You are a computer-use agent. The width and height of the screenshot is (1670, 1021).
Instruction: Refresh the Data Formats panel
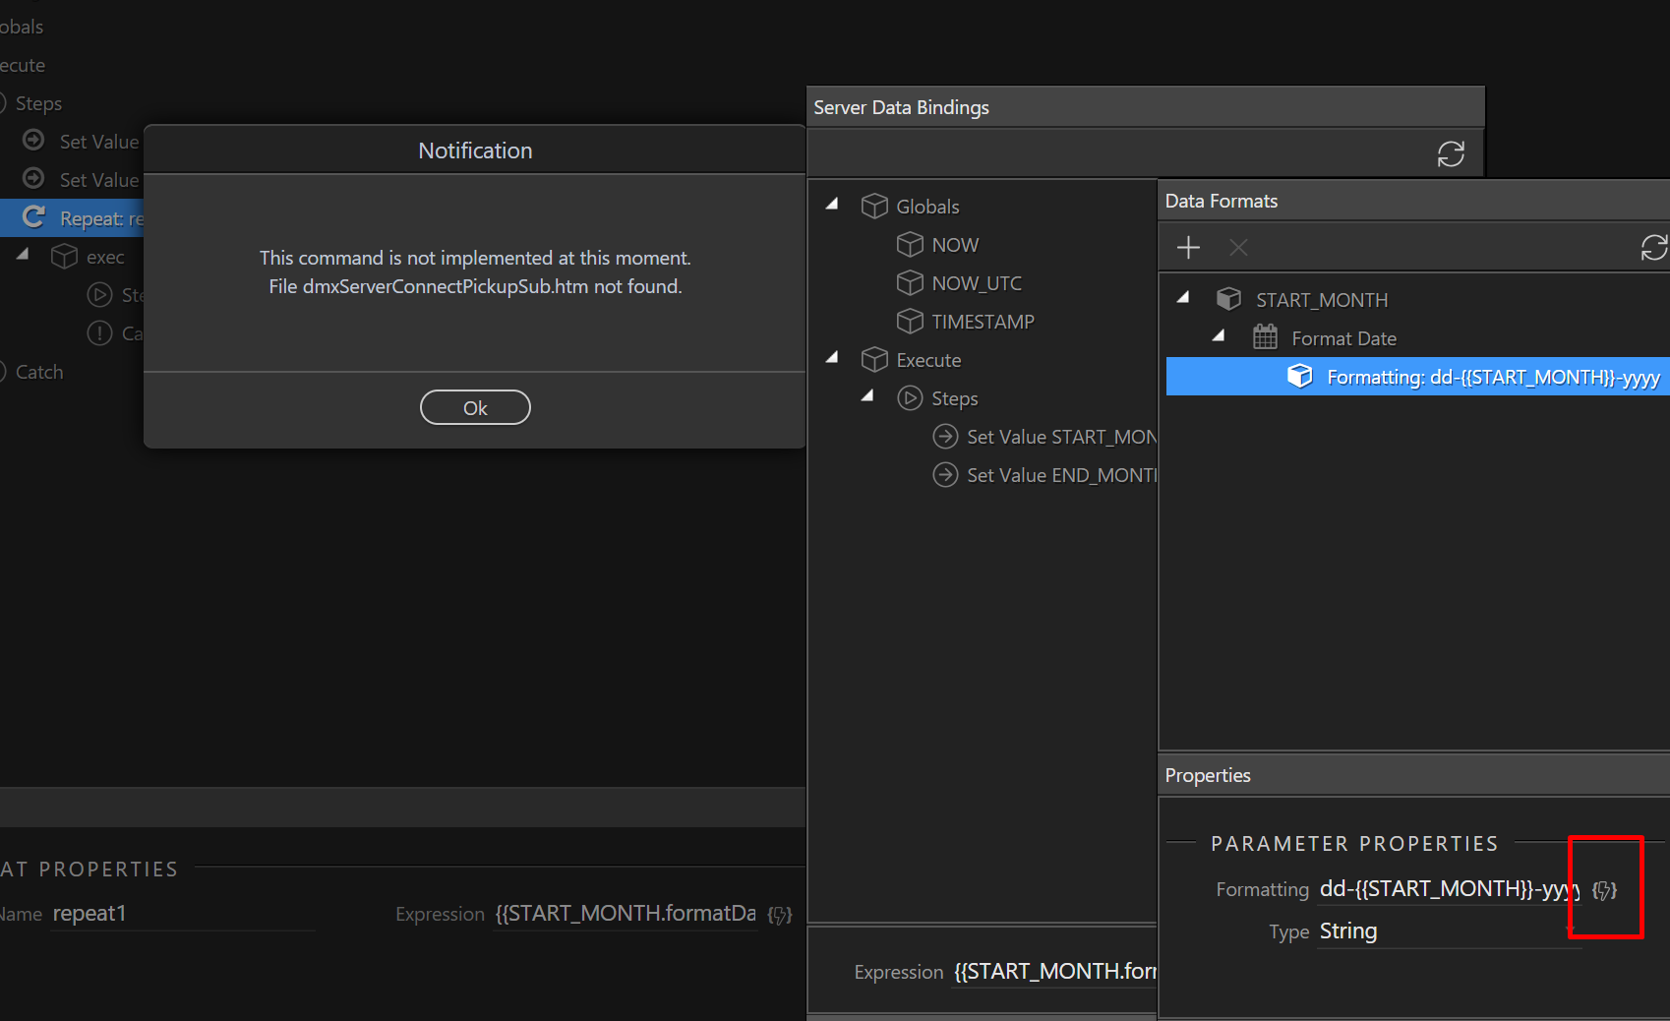(1654, 248)
